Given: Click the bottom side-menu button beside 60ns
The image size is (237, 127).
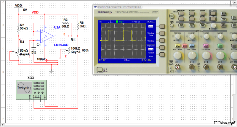Looking at the screenshot, I should [162, 54].
